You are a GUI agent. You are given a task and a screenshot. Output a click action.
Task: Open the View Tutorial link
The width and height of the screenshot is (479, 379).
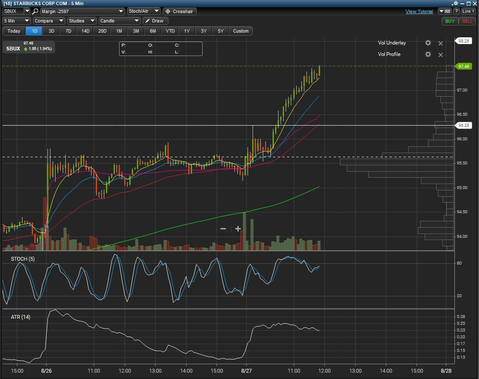click(419, 11)
